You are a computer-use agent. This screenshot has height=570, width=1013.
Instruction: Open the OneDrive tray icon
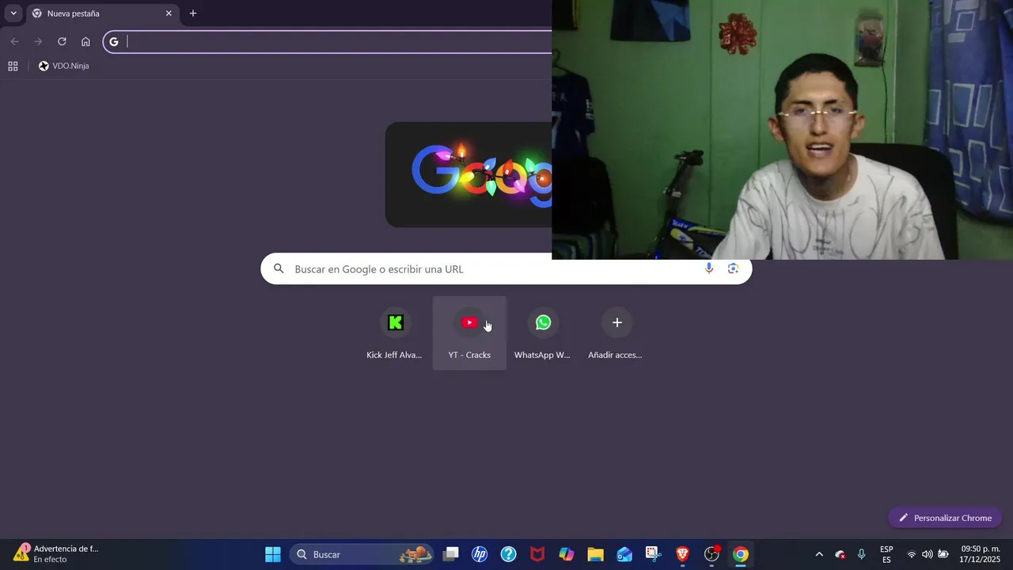(840, 554)
